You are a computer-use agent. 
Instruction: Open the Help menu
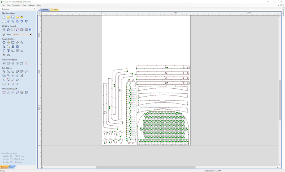(39, 5)
